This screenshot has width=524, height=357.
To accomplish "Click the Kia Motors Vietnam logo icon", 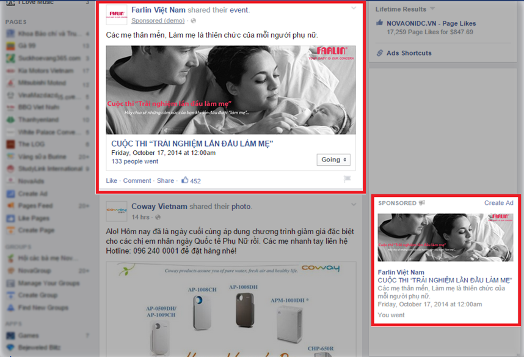I will pyautogui.click(x=11, y=70).
